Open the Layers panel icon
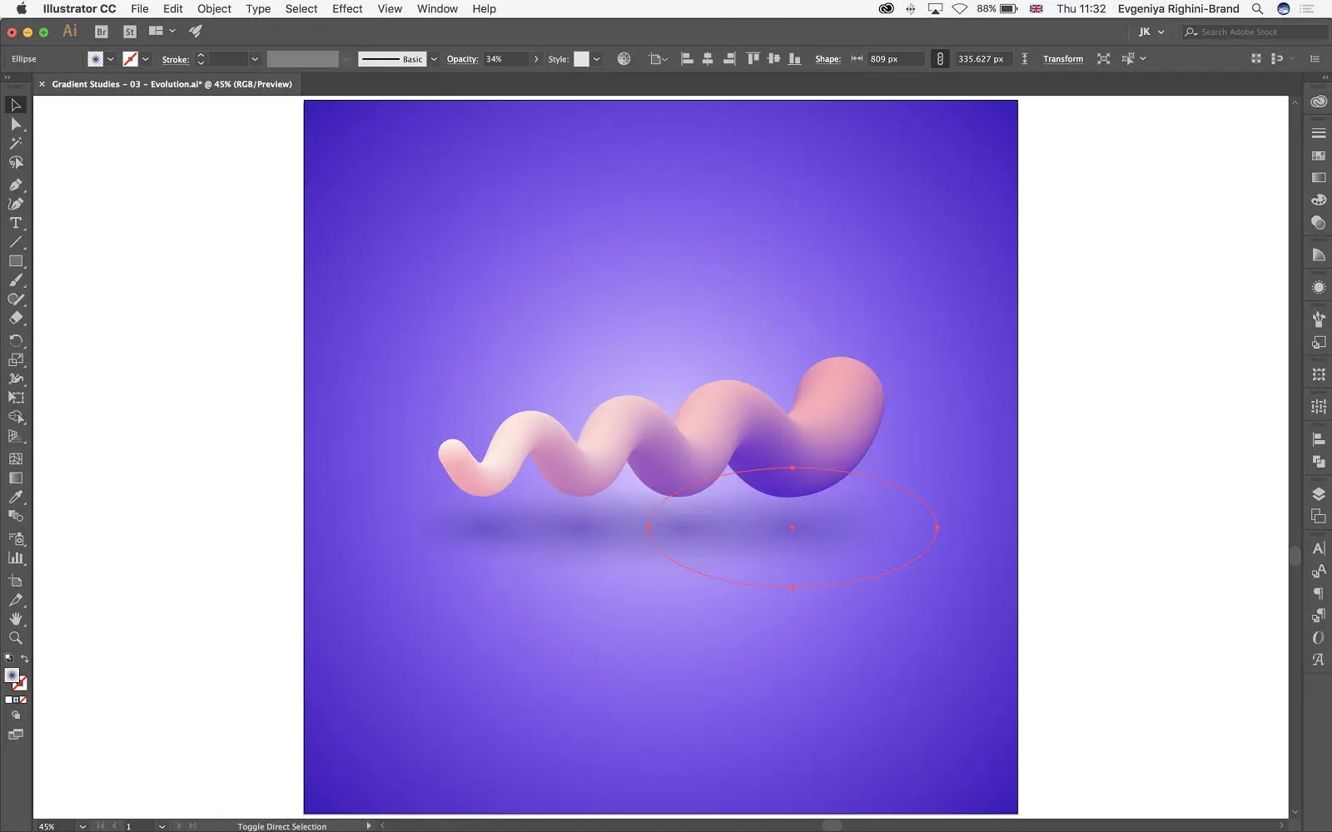The width and height of the screenshot is (1332, 832). point(1319,494)
